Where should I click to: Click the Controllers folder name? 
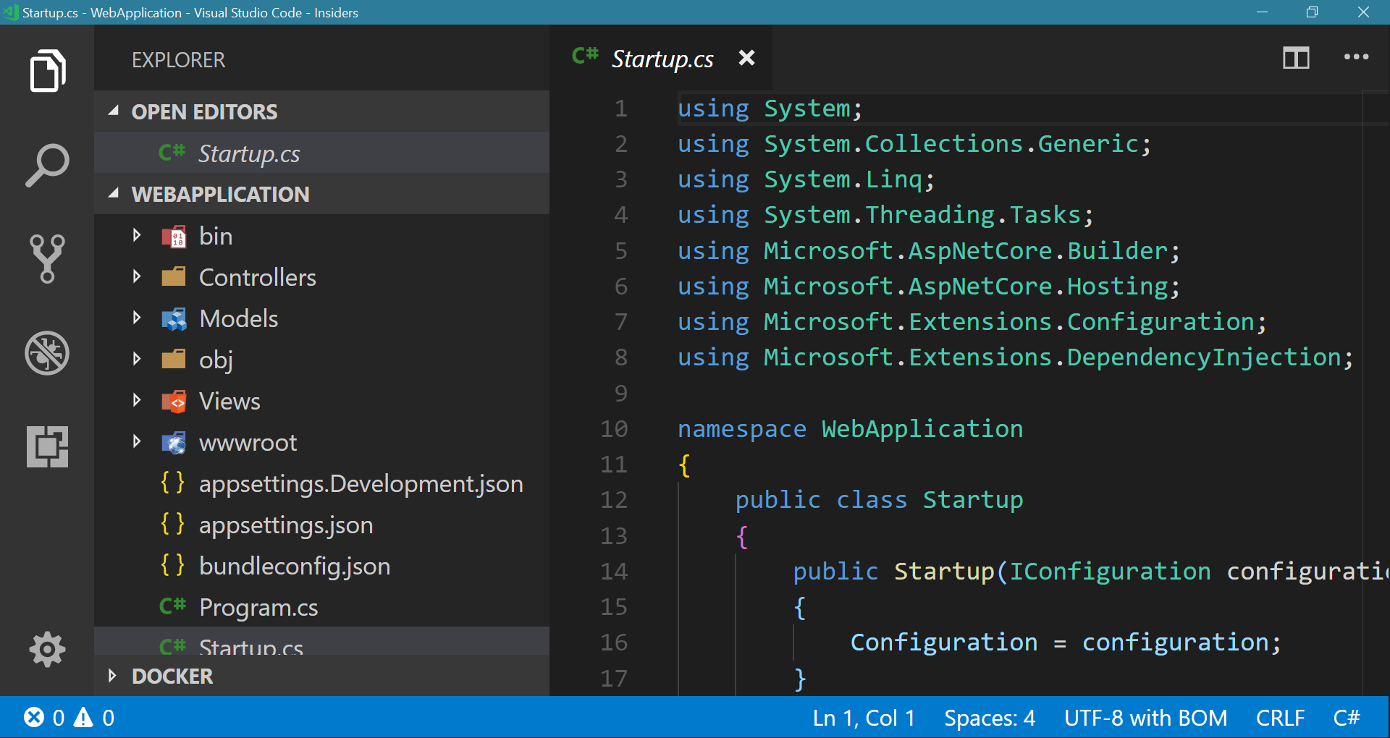pos(258,277)
